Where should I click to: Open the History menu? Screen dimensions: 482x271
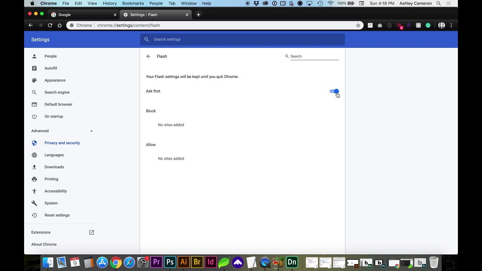(x=110, y=3)
